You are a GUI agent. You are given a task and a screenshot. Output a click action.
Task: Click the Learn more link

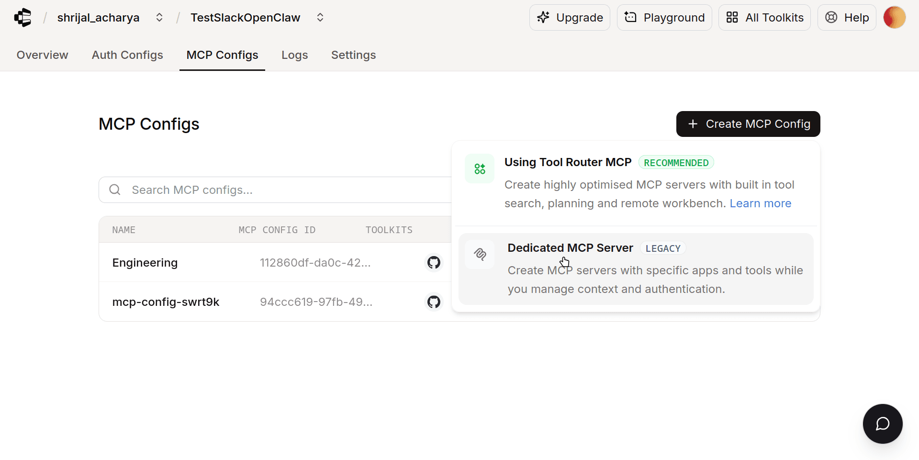pyautogui.click(x=760, y=203)
